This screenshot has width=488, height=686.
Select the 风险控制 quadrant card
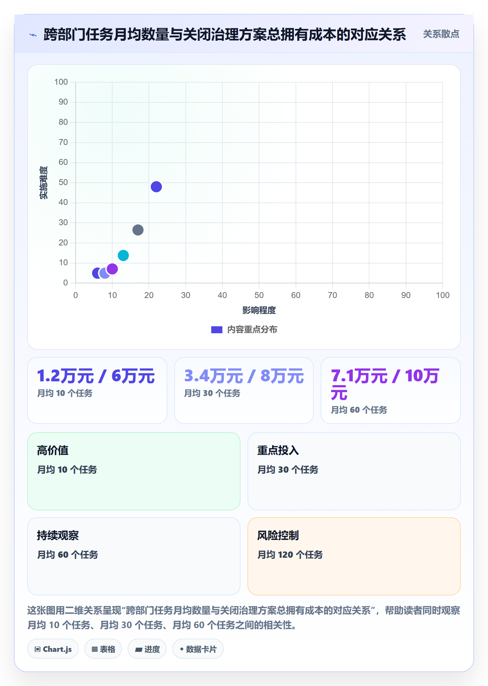click(354, 556)
